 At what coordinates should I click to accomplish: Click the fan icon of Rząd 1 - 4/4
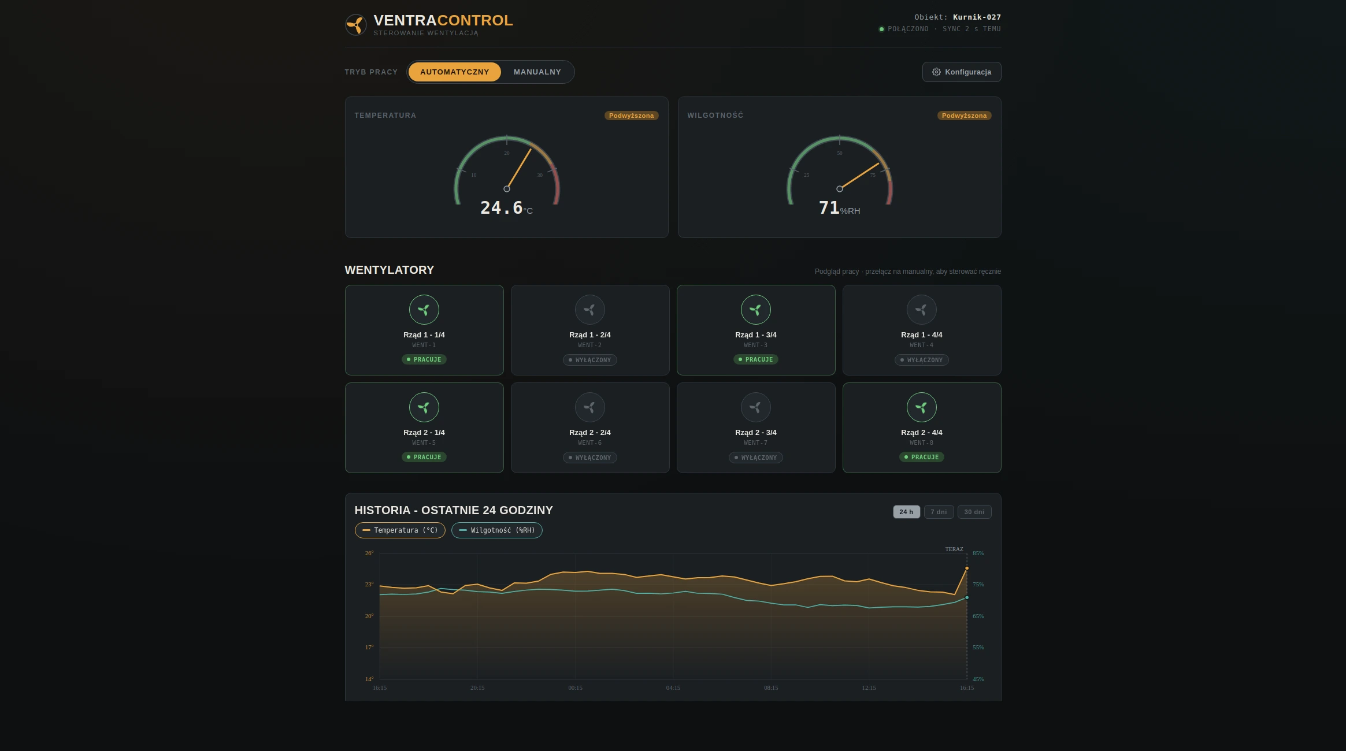pos(921,310)
